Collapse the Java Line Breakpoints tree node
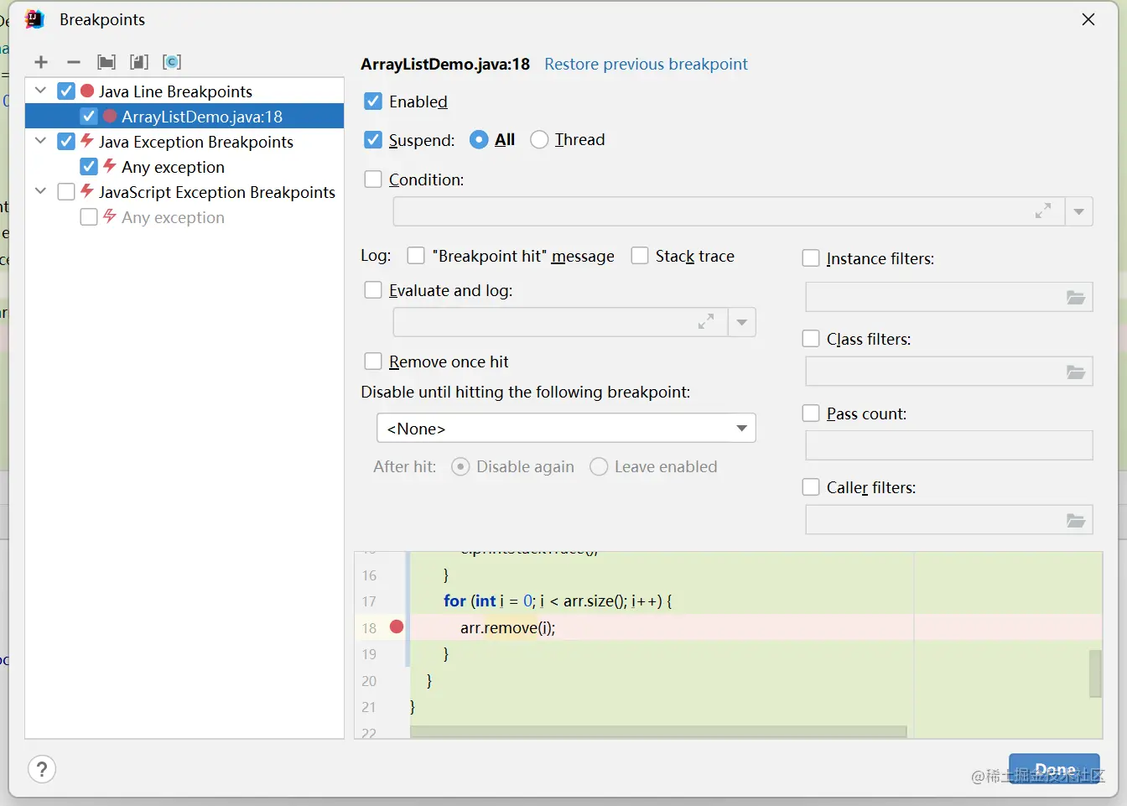This screenshot has width=1127, height=806. coord(40,91)
